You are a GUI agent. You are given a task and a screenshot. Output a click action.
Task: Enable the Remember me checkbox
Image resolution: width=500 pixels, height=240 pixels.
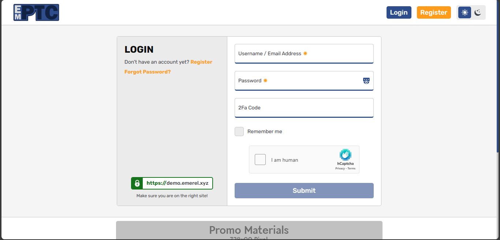(239, 132)
